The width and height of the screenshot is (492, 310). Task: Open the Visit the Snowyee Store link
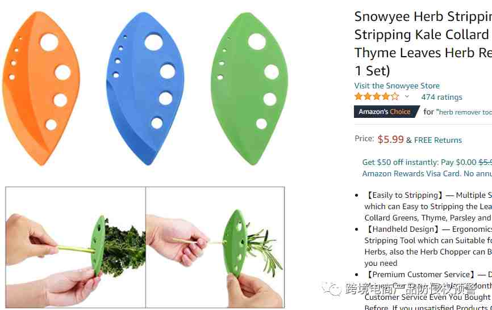397,86
